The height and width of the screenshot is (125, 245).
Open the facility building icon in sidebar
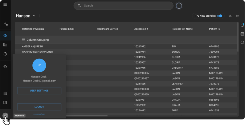5,45
